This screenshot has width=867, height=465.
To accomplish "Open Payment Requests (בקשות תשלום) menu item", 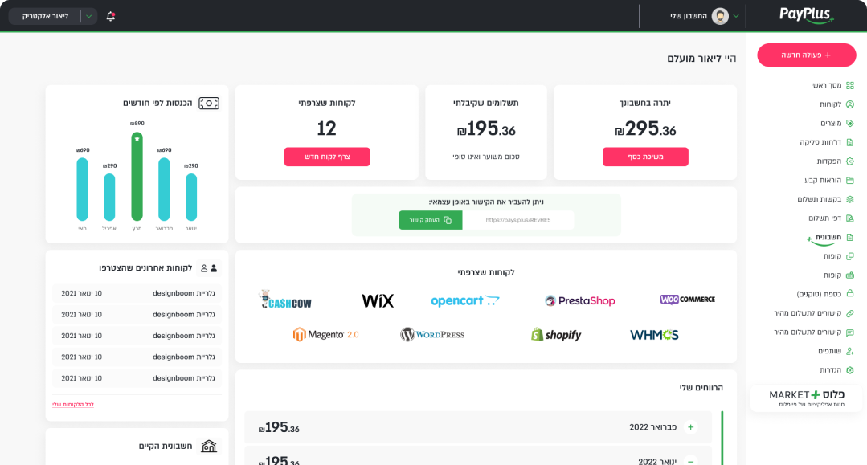I will (x=819, y=199).
